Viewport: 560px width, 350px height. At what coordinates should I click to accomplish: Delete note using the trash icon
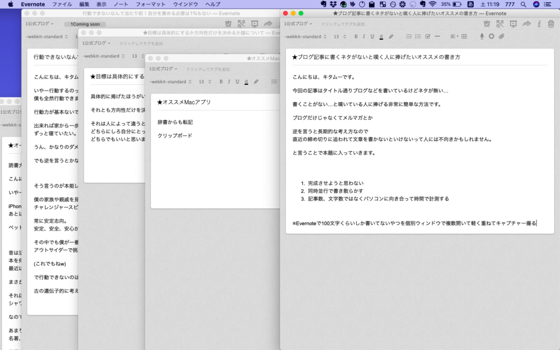pyautogui.click(x=551, y=24)
